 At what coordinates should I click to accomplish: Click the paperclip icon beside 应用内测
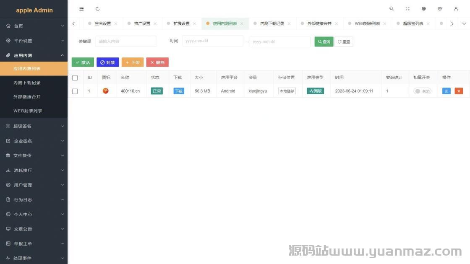tap(8, 55)
